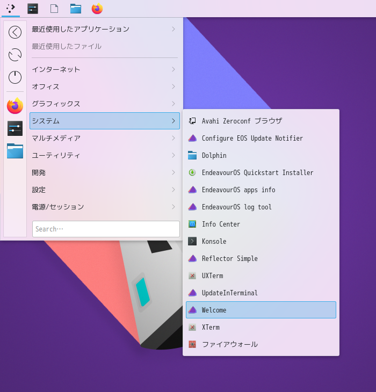Click the Reflector Simple icon
This screenshot has height=392, width=376.
(192, 258)
